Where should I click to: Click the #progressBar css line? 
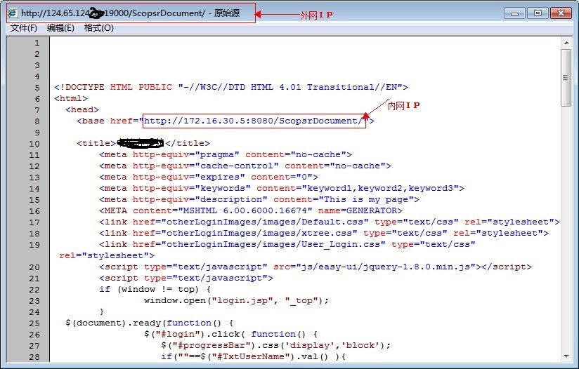coord(276,346)
